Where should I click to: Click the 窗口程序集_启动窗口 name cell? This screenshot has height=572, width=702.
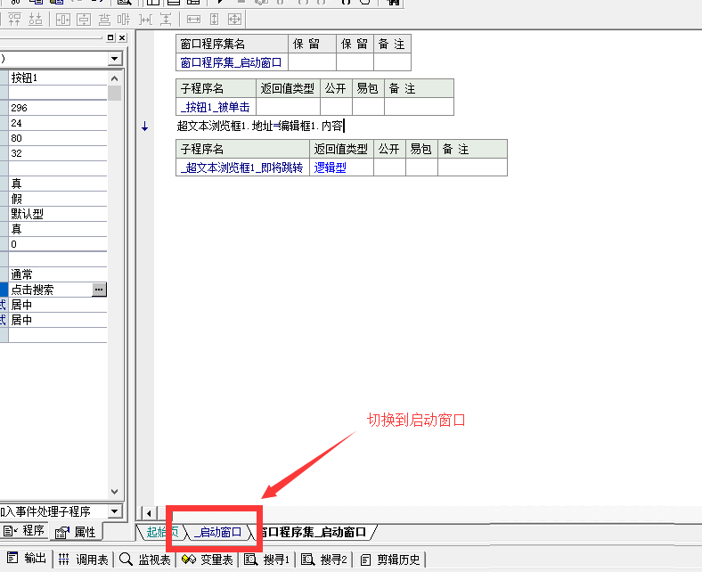pyautogui.click(x=232, y=62)
